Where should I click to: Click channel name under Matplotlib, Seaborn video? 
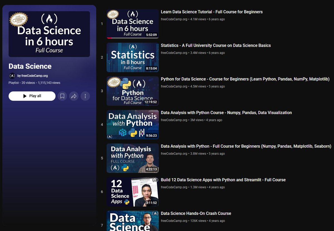click(x=174, y=153)
